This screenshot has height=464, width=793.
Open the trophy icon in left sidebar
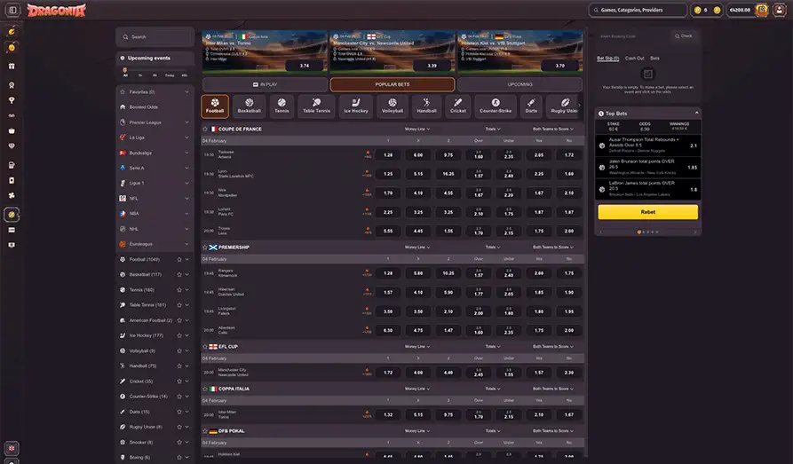pos(12,100)
